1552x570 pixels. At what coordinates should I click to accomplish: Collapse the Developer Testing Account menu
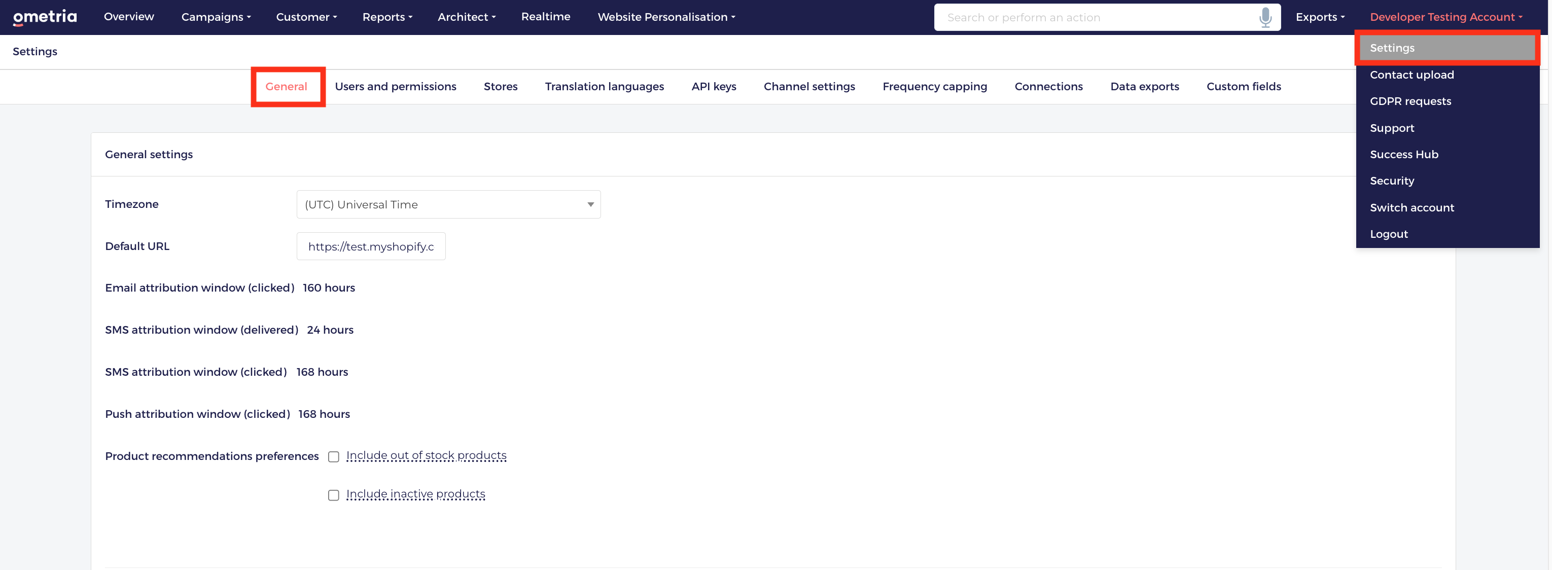point(1446,17)
